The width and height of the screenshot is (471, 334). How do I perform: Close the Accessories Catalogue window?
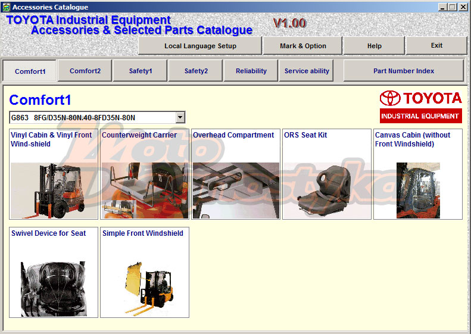463,7
